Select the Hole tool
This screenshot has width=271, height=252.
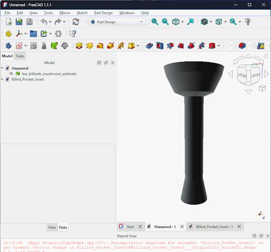[x=160, y=46]
